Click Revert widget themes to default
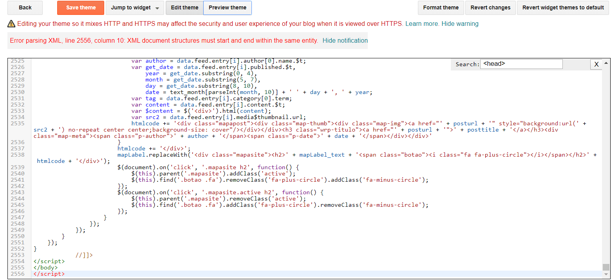 coord(563,7)
